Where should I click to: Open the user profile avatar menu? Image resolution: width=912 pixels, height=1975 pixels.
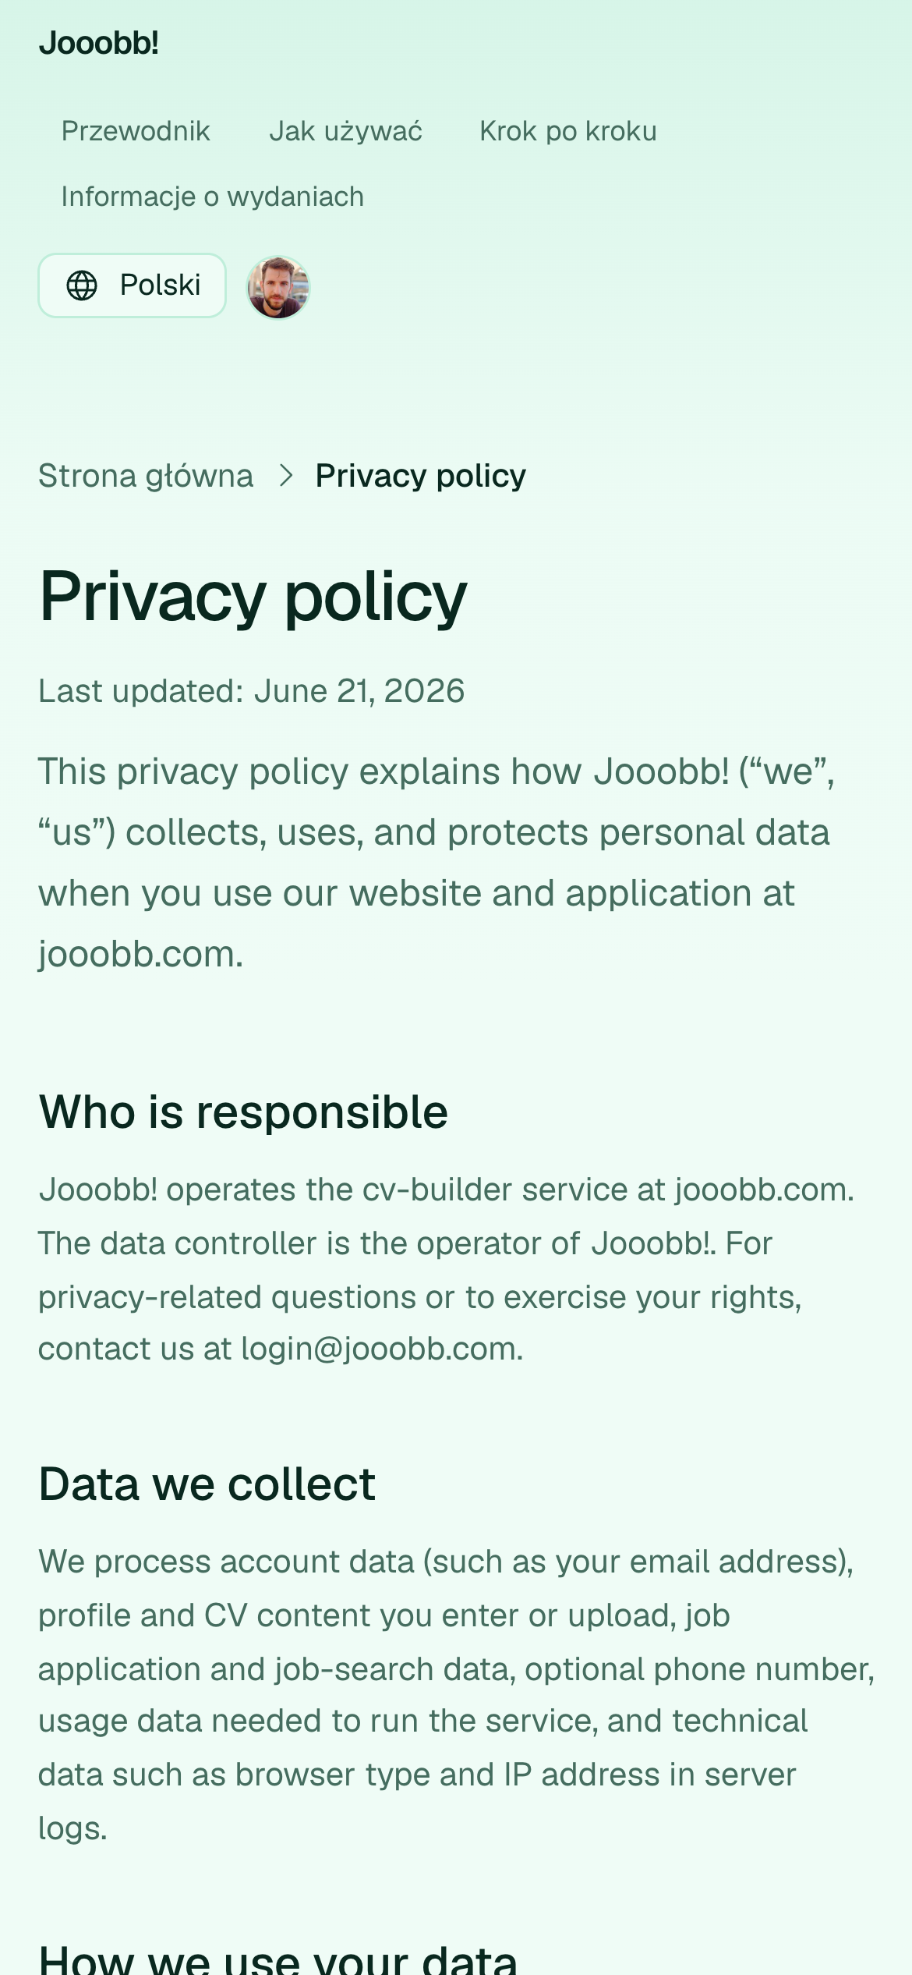point(278,287)
